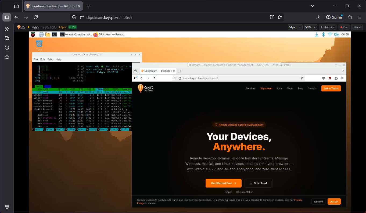This screenshot has height=213, width=366.
Task: Click the Get Started Free button
Action: (x=223, y=183)
